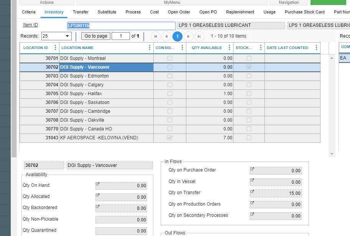Click the Item ID link label
Screen dimensions: 350x236
click(x=30, y=25)
